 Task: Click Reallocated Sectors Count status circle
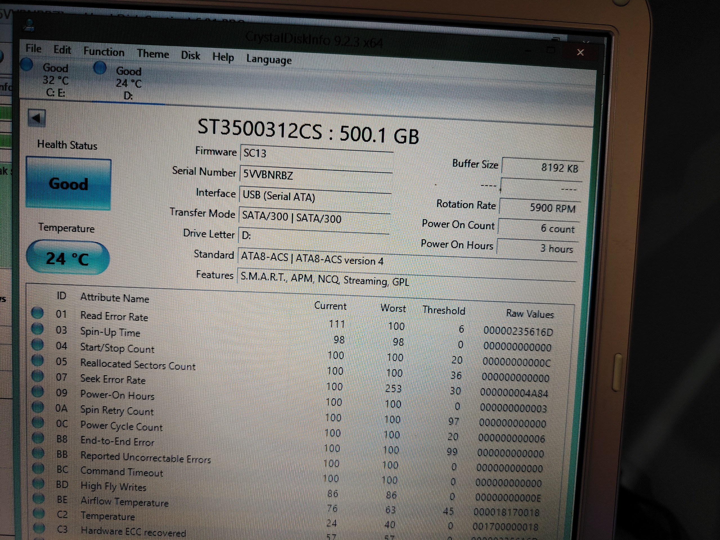[37, 360]
